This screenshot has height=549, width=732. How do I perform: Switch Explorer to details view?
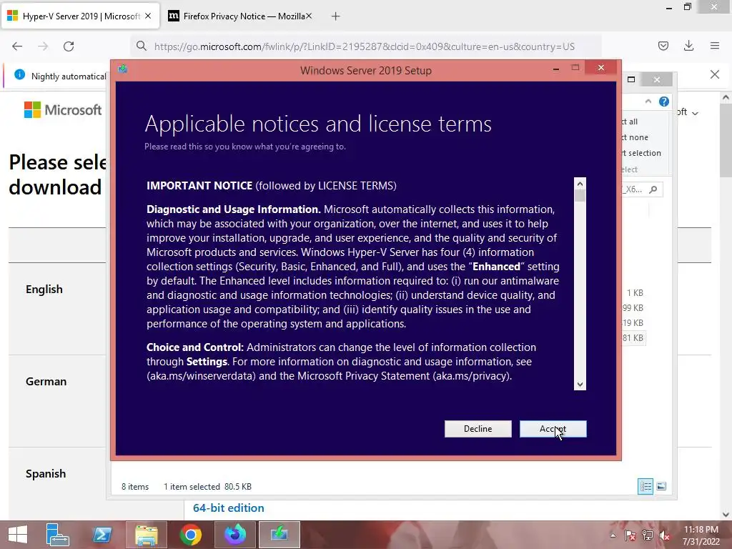(x=646, y=486)
